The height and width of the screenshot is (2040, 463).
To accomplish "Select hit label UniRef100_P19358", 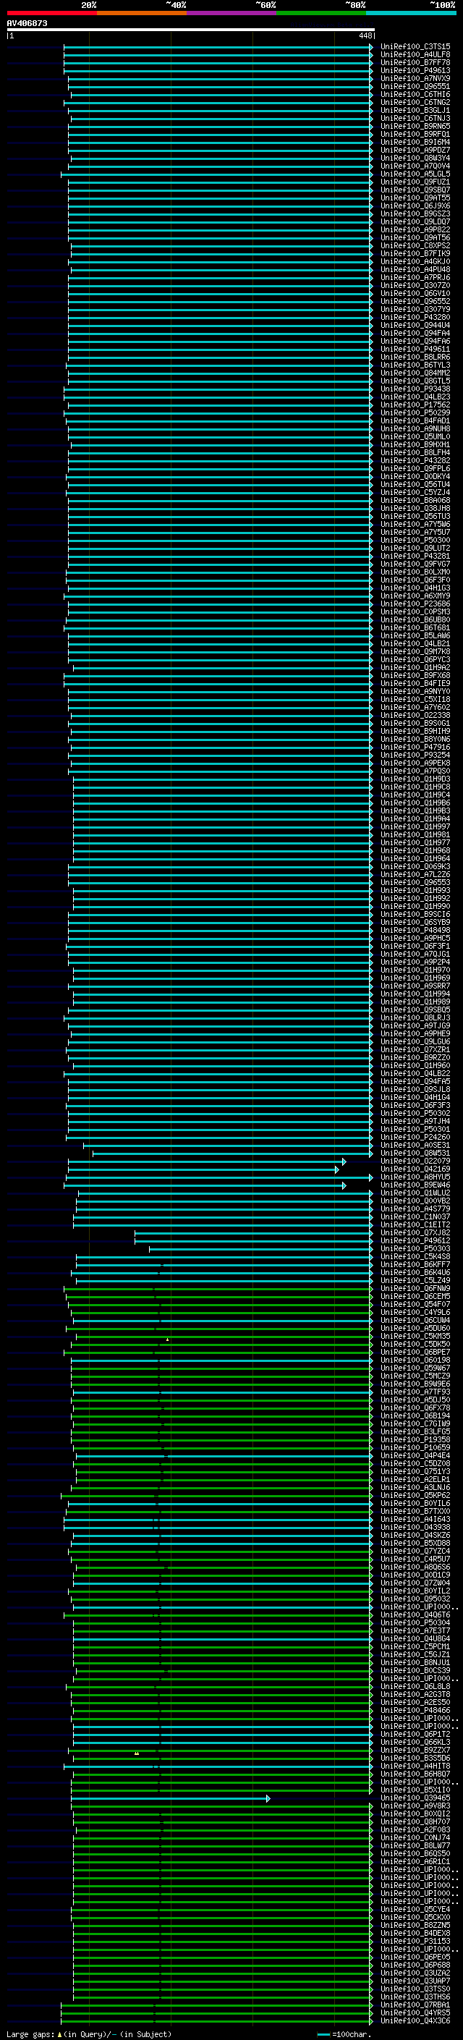I will (x=415, y=1439).
